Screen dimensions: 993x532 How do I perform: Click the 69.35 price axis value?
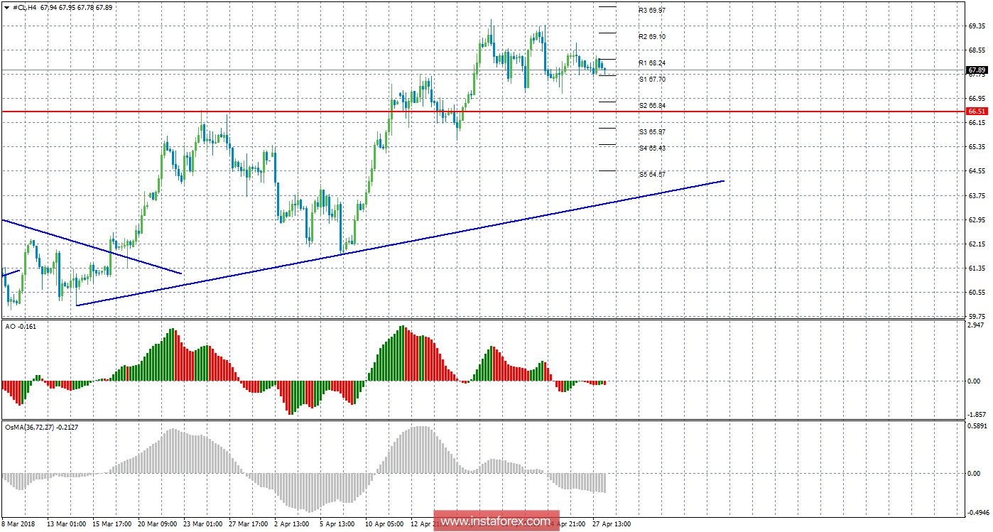(x=976, y=26)
